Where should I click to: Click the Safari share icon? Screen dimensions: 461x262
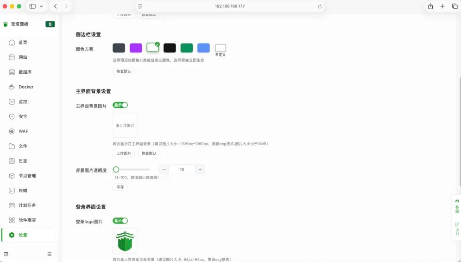point(430,6)
